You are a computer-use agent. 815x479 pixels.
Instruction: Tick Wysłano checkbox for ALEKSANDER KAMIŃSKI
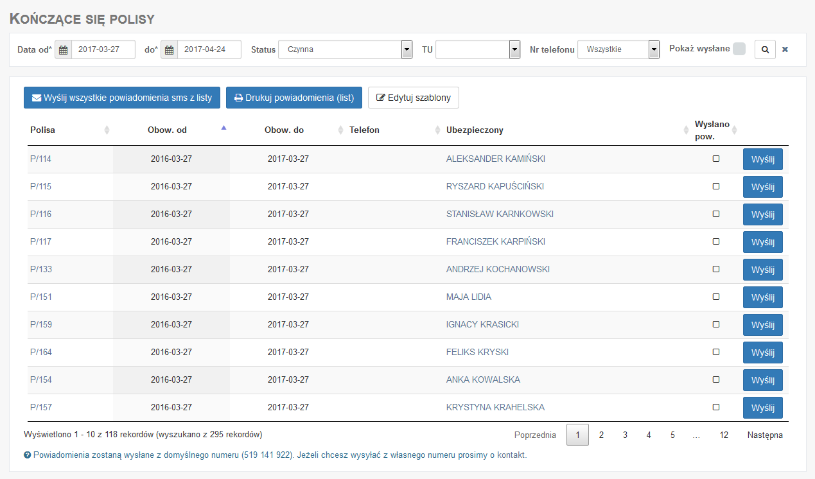tap(716, 159)
